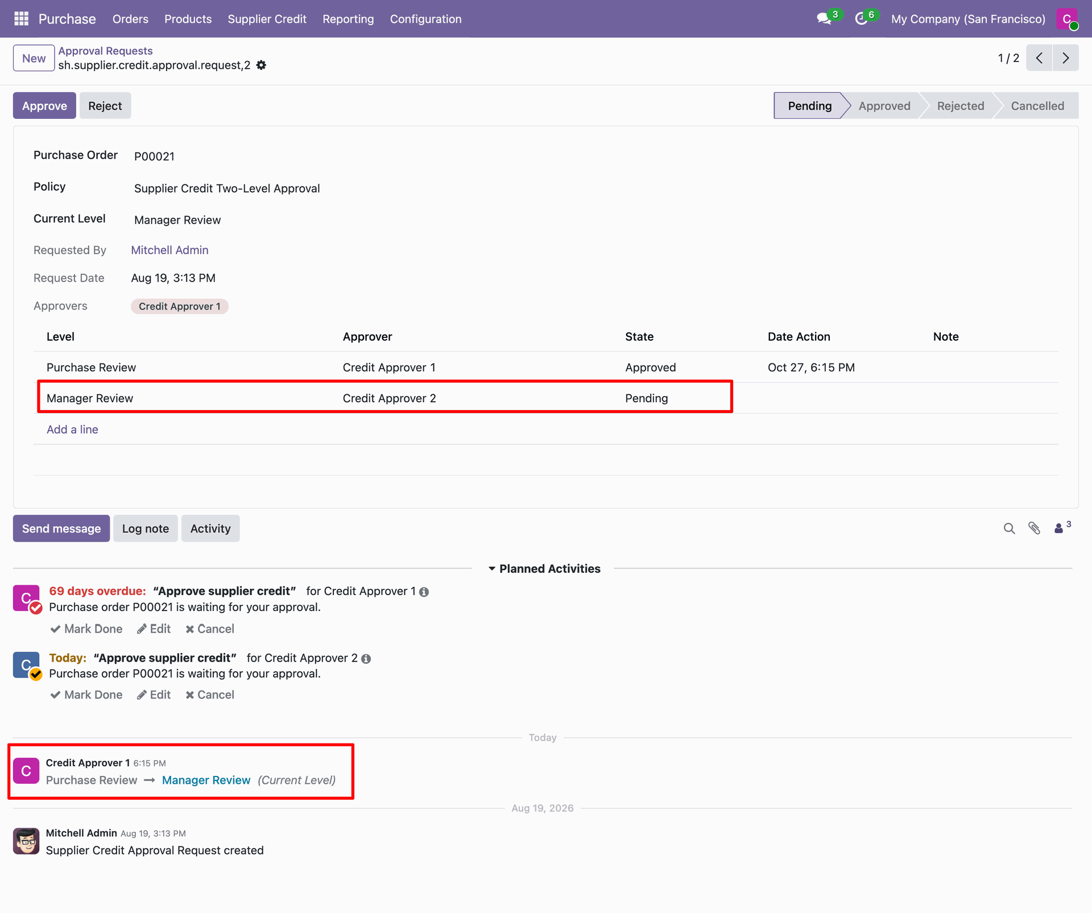This screenshot has height=913, width=1092.
Task: Click the Credit Approver 1 approver tag
Action: click(179, 307)
